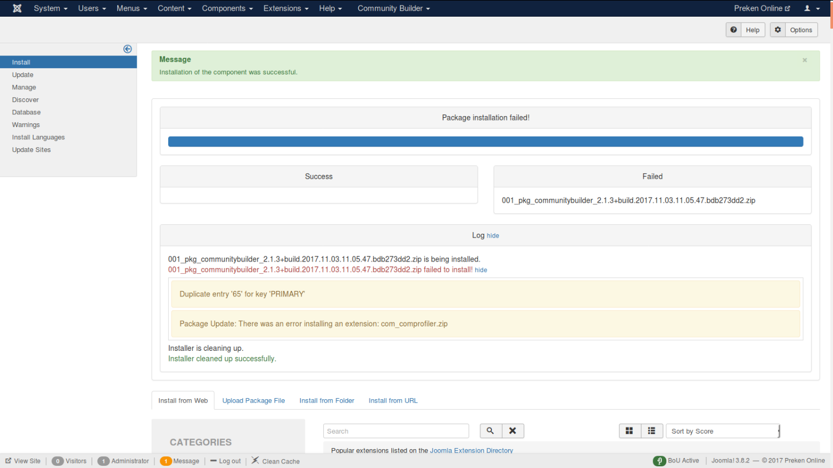Click the com_comprofiler.zip error message
The width and height of the screenshot is (833, 468).
click(x=485, y=324)
